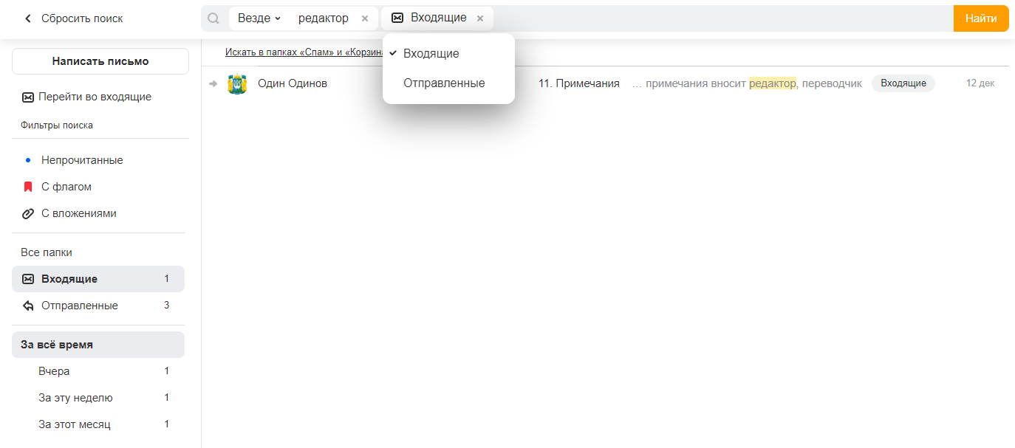This screenshot has height=448, width=1015.
Task: Click the red flag icon filter
Action: [x=28, y=187]
